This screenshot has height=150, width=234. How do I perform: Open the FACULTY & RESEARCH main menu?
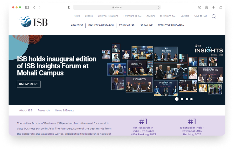[x=101, y=25]
